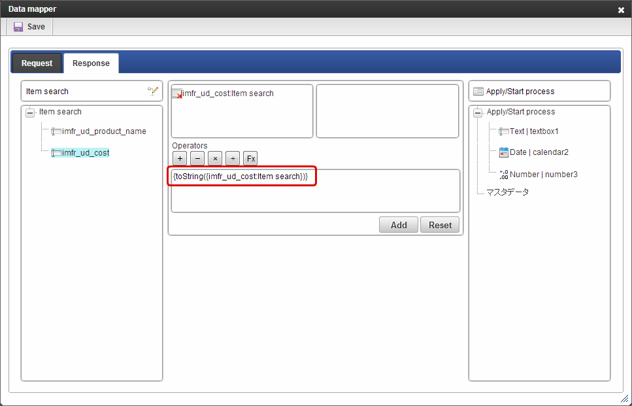Select Number | number3 in the tree
Image resolution: width=632 pixels, height=406 pixels.
point(543,175)
